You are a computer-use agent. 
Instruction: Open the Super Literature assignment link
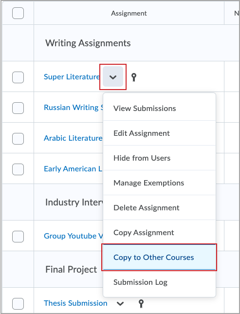tap(72, 77)
